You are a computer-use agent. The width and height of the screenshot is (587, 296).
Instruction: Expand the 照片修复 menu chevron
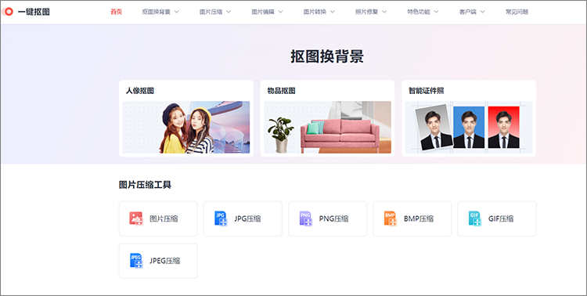coord(384,12)
